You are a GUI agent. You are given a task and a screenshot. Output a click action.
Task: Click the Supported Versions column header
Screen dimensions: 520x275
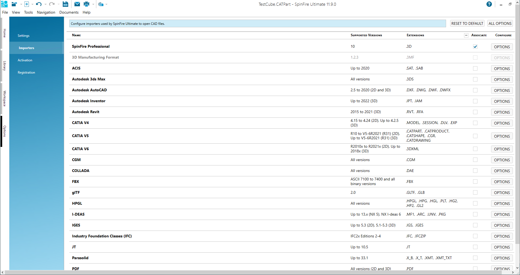[x=366, y=35]
